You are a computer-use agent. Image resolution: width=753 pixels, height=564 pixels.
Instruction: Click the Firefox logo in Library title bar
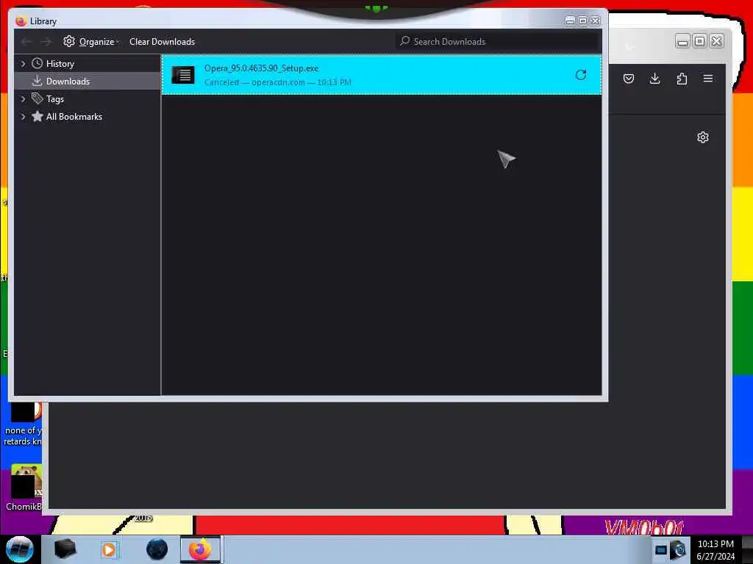pos(21,21)
